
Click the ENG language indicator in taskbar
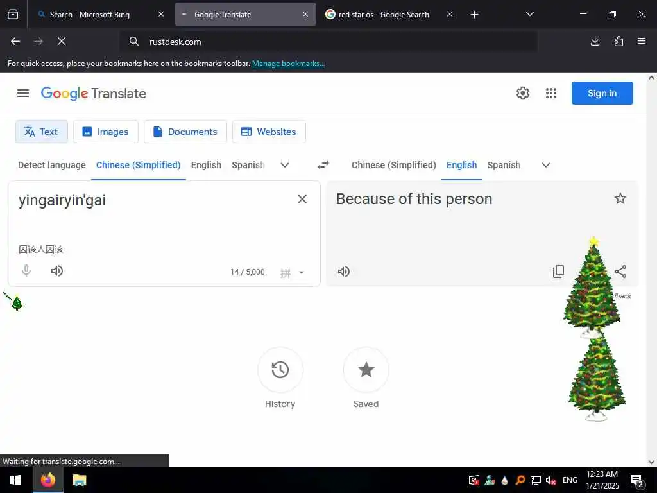(570, 480)
